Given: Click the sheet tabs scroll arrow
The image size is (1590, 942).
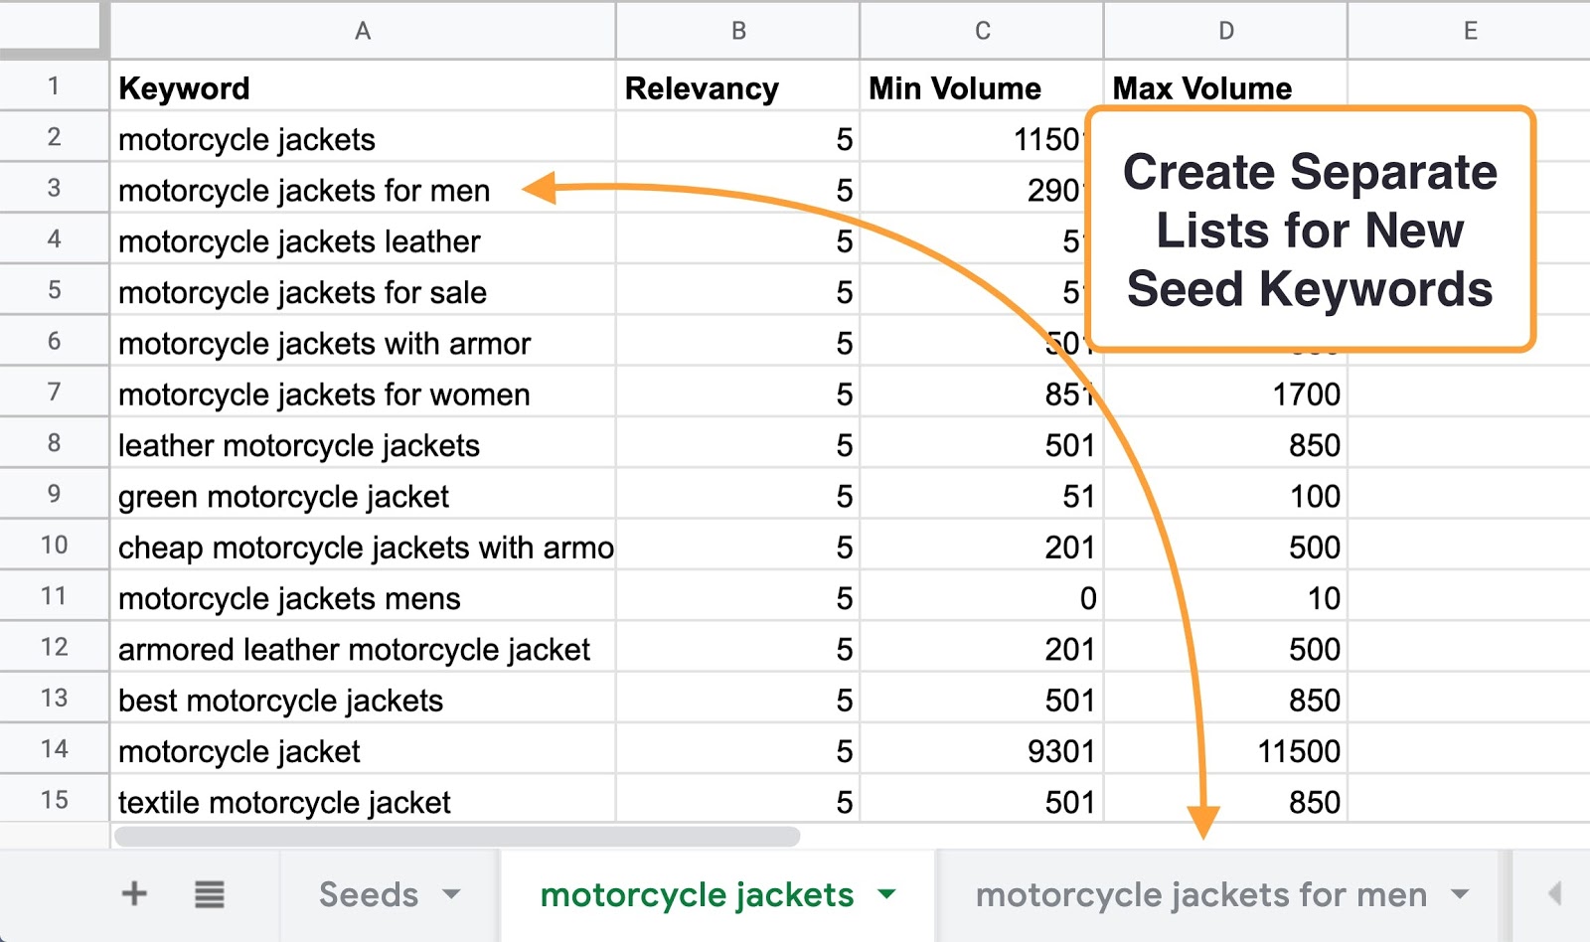Looking at the screenshot, I should pyautogui.click(x=1554, y=894).
